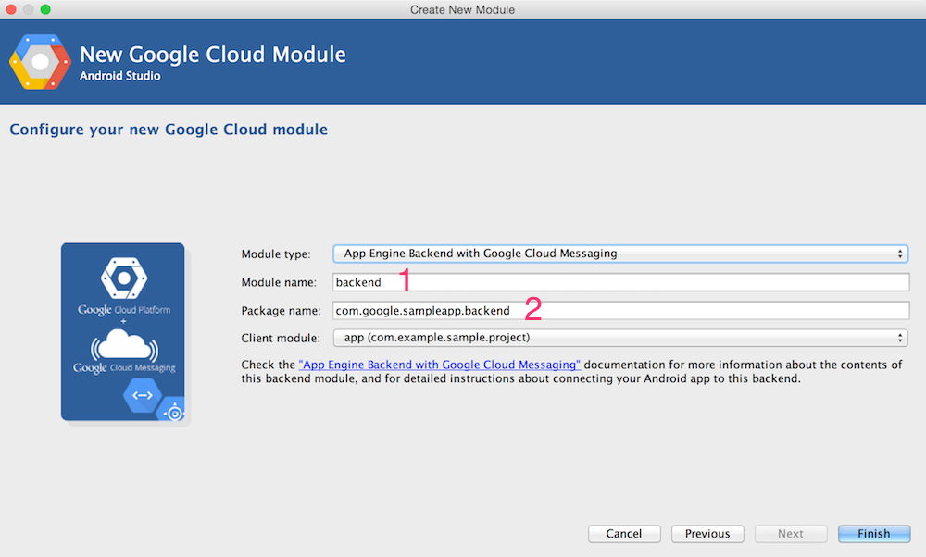This screenshot has height=557, width=926.
Task: Click the Cloud Messaging cloud icon
Action: coord(122,346)
